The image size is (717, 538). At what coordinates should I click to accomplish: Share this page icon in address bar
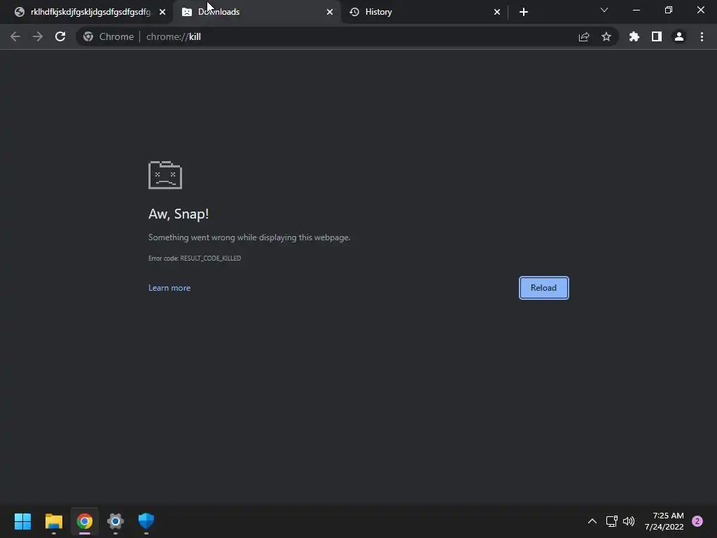(584, 36)
